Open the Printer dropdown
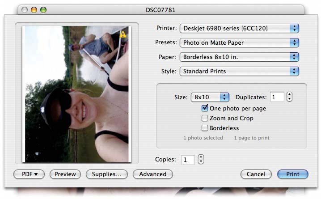Viewport: 321px width, 199px height. (239, 28)
